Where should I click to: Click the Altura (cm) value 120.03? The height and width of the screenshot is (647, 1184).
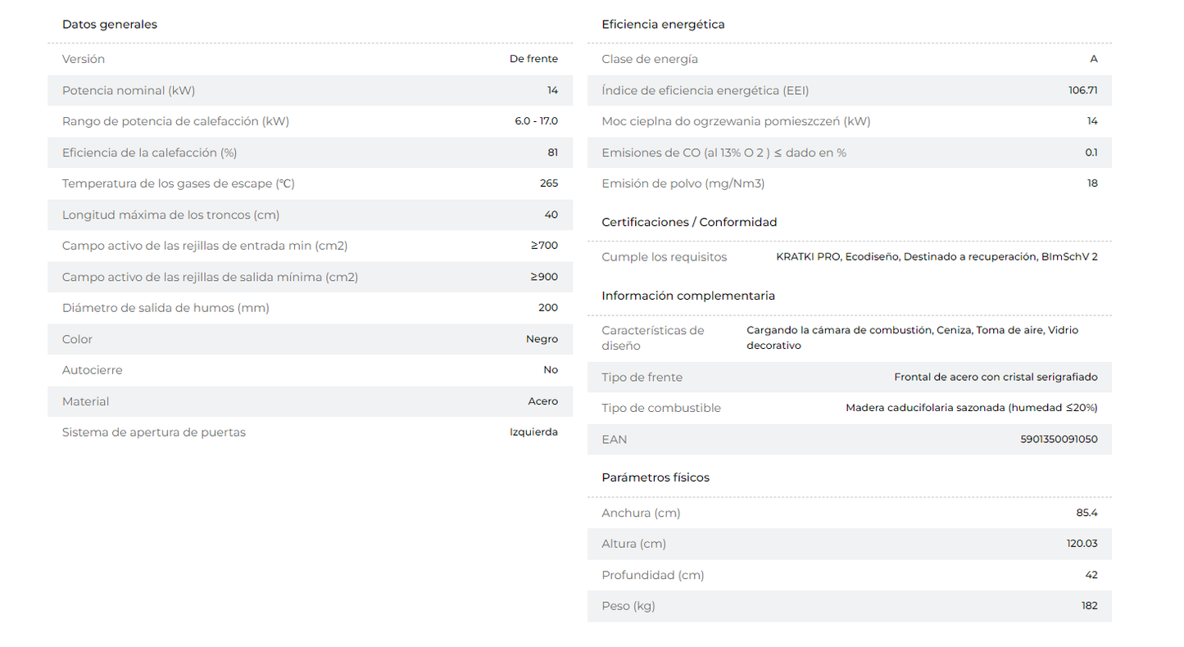tap(1082, 544)
